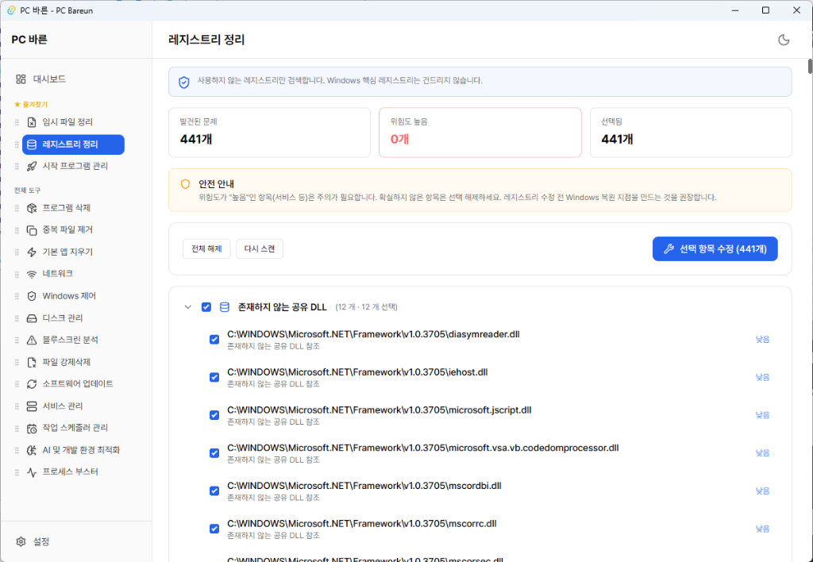Click the task scheduler calendar icon
The width and height of the screenshot is (813, 562).
[x=32, y=428]
